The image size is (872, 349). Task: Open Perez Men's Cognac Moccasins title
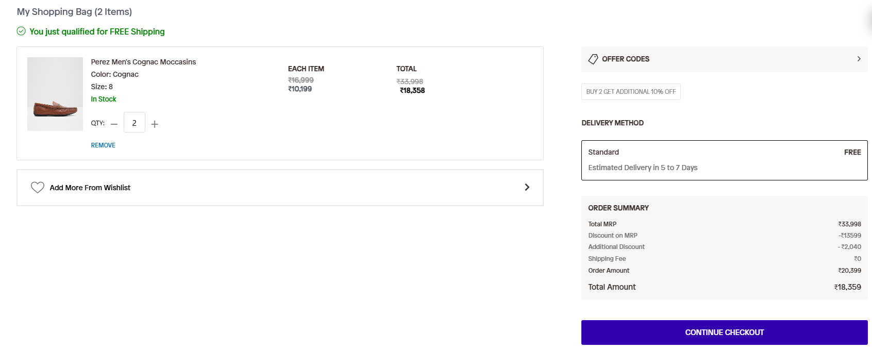(143, 62)
